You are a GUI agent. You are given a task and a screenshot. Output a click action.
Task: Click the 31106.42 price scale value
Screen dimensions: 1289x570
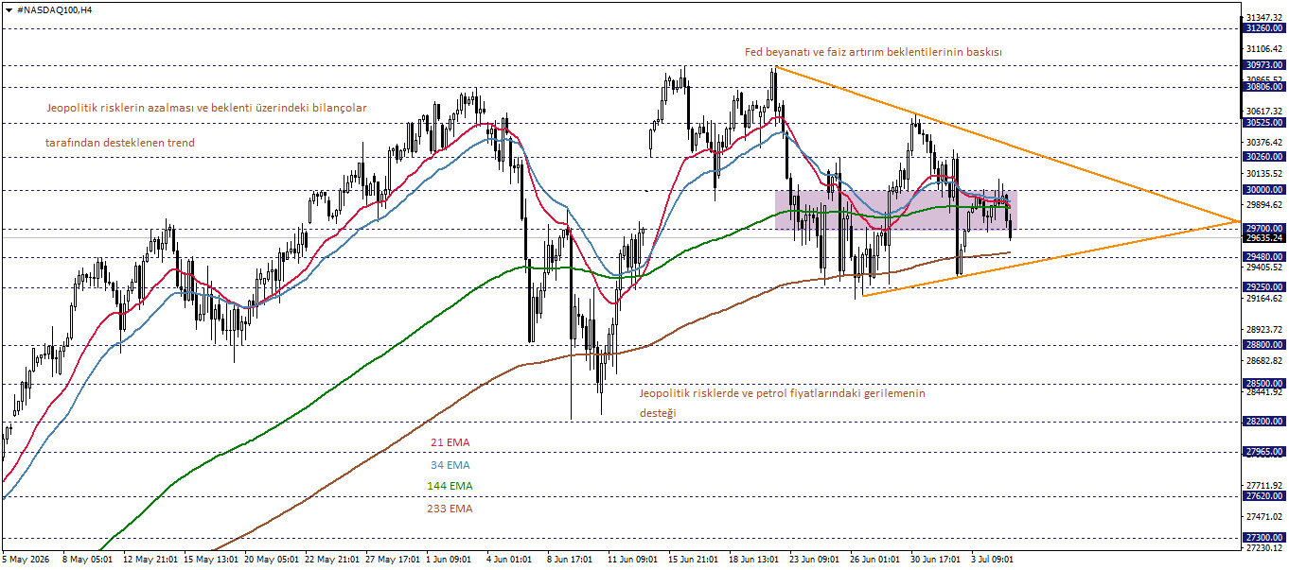point(1264,48)
